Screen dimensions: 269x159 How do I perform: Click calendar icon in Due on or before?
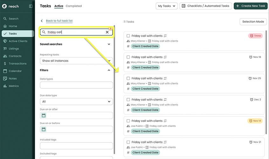click(x=44, y=129)
